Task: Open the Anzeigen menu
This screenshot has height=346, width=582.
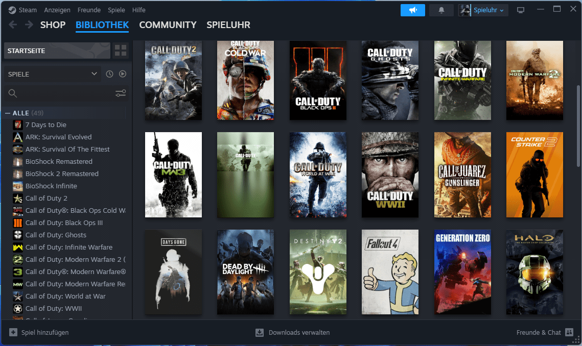Action: click(x=57, y=10)
